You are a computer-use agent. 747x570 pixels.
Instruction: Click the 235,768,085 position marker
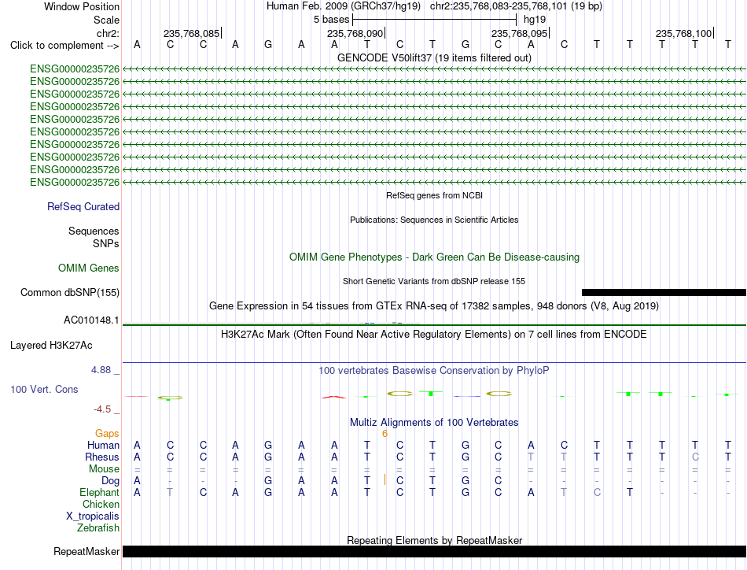point(192,33)
